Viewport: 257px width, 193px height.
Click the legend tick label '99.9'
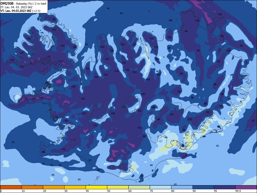point(238,191)
